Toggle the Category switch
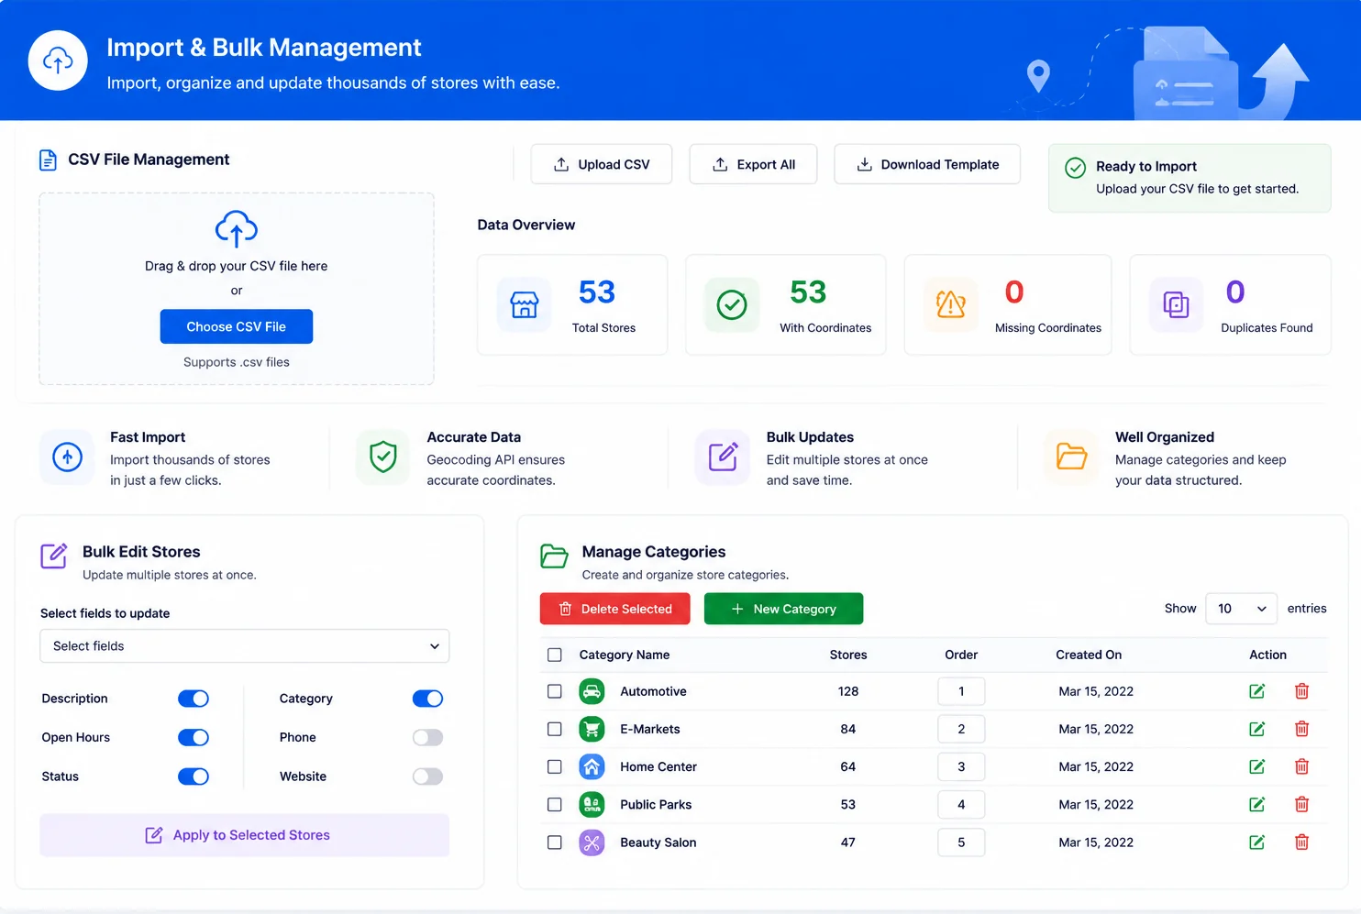 pyautogui.click(x=427, y=699)
